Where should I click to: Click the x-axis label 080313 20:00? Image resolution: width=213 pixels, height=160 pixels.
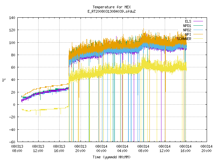click(x=81, y=149)
